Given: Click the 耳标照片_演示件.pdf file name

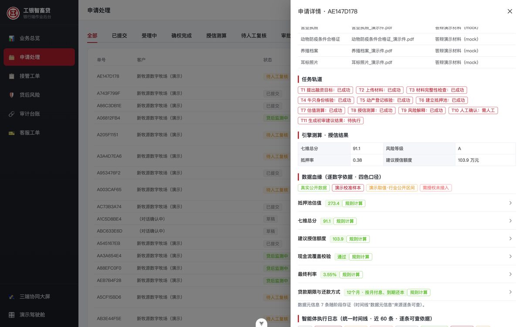Looking at the screenshot, I should click(x=372, y=62).
